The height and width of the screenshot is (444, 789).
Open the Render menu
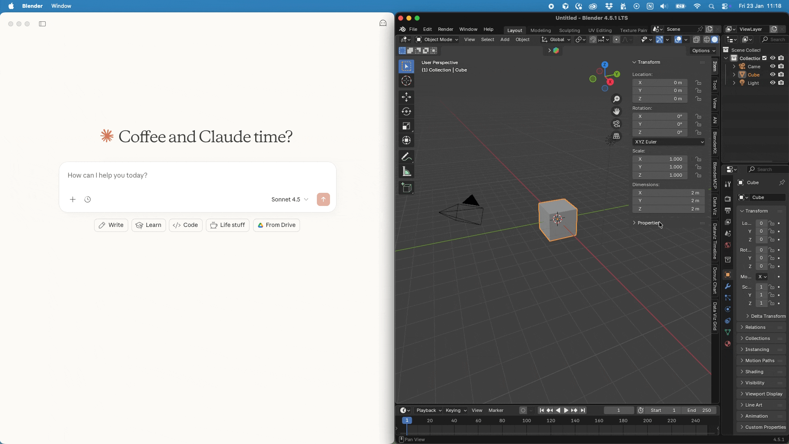[x=445, y=29]
